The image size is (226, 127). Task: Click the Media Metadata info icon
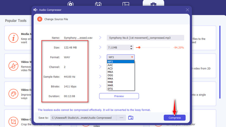13,38
